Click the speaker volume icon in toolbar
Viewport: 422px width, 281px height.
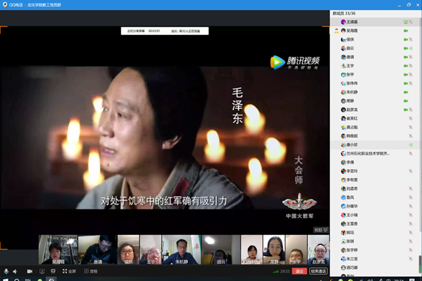click(15, 271)
